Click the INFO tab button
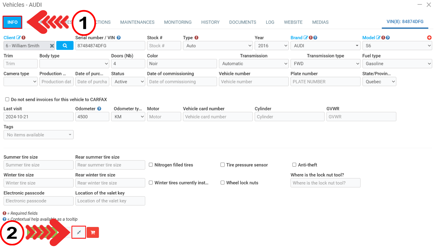 [x=12, y=22]
